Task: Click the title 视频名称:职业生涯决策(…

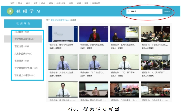Action: 93,100
